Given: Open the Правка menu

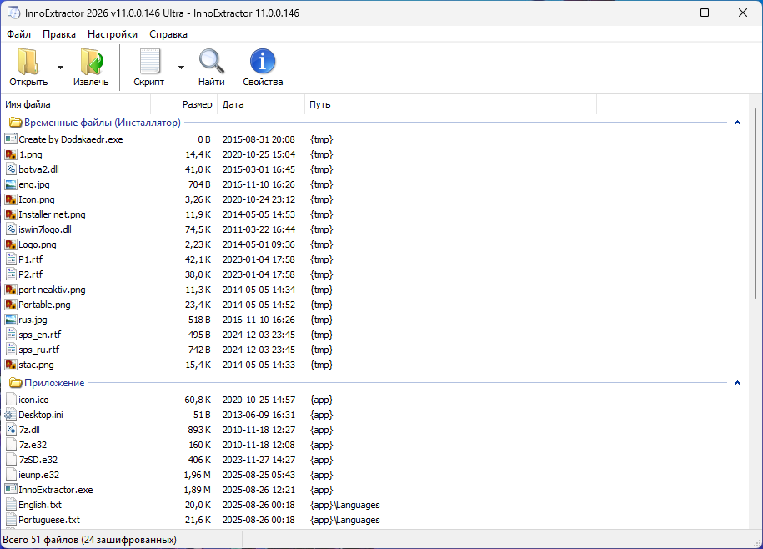Looking at the screenshot, I should pos(59,34).
